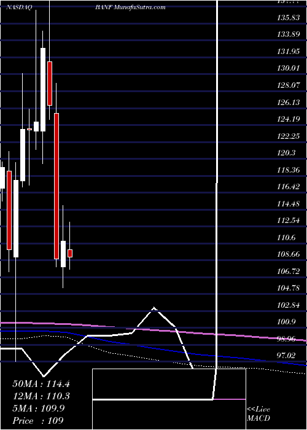The height and width of the screenshot is (430, 307).
Task: Click the 50MA : 114.4 value
Action: (41, 384)
